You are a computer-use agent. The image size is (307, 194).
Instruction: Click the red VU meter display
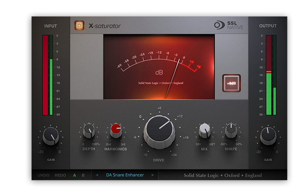pyautogui.click(x=159, y=67)
